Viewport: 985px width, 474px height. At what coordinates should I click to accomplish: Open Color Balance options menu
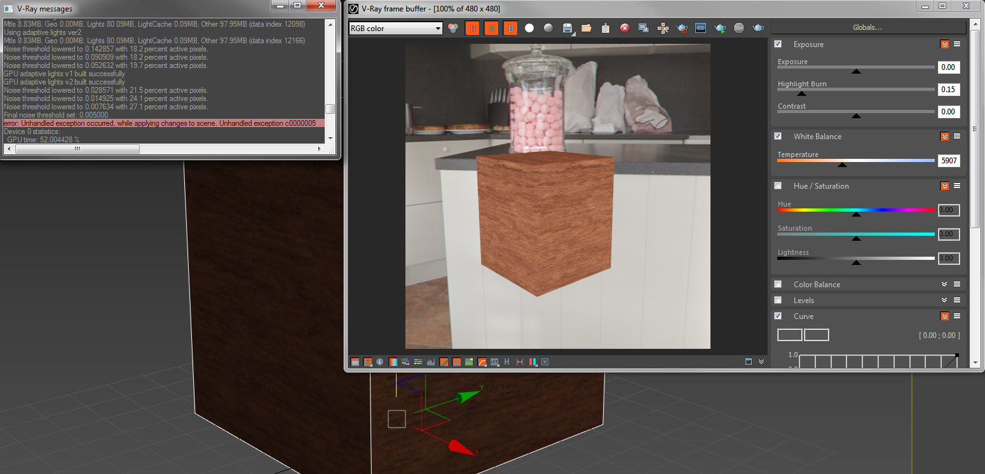coord(957,285)
